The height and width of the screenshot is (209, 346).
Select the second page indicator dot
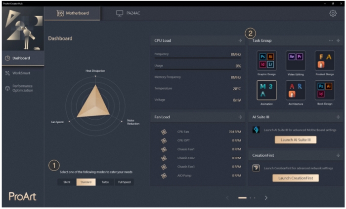(x=250, y=198)
